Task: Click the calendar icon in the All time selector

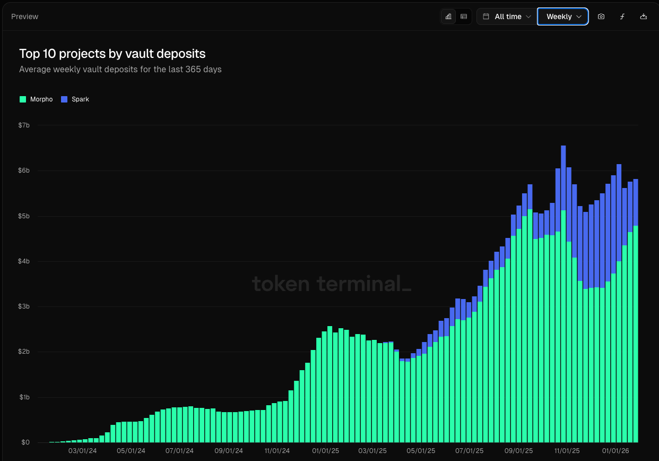Action: (x=487, y=16)
